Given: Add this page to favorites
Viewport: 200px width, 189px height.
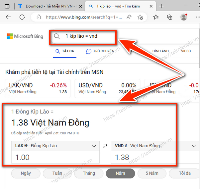Looking at the screenshot, I should click(140, 17).
